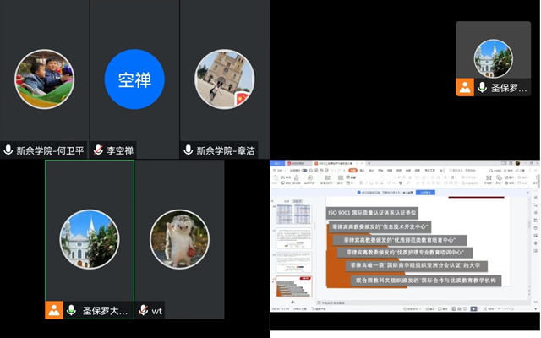Click the 新余学院-何卫平 name label
This screenshot has width=541, height=338.
pos(51,150)
